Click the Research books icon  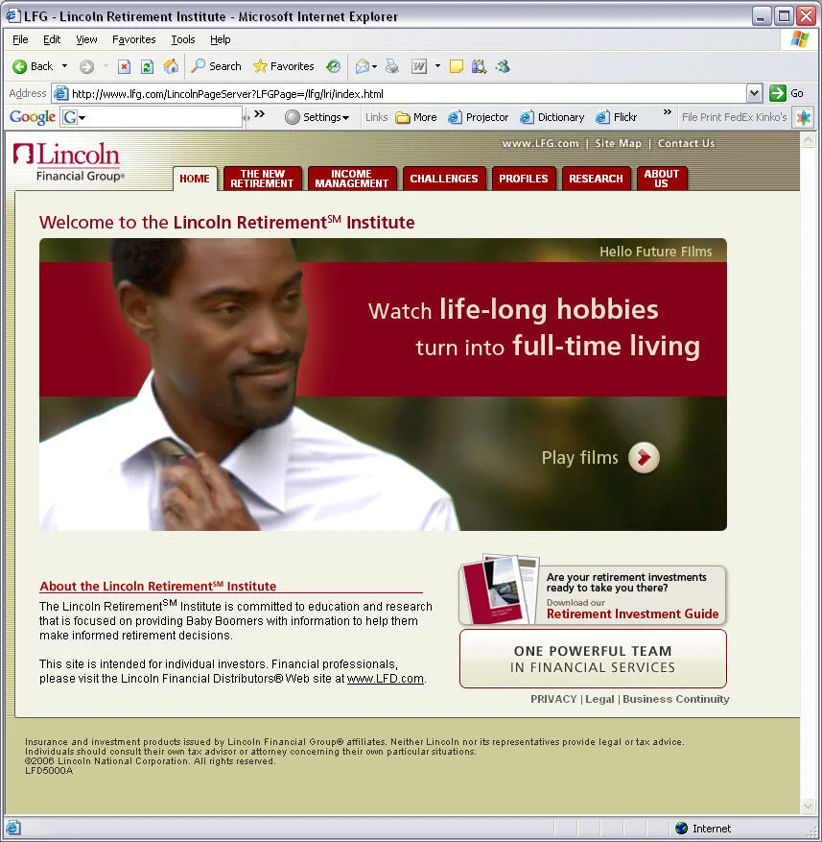click(x=479, y=66)
